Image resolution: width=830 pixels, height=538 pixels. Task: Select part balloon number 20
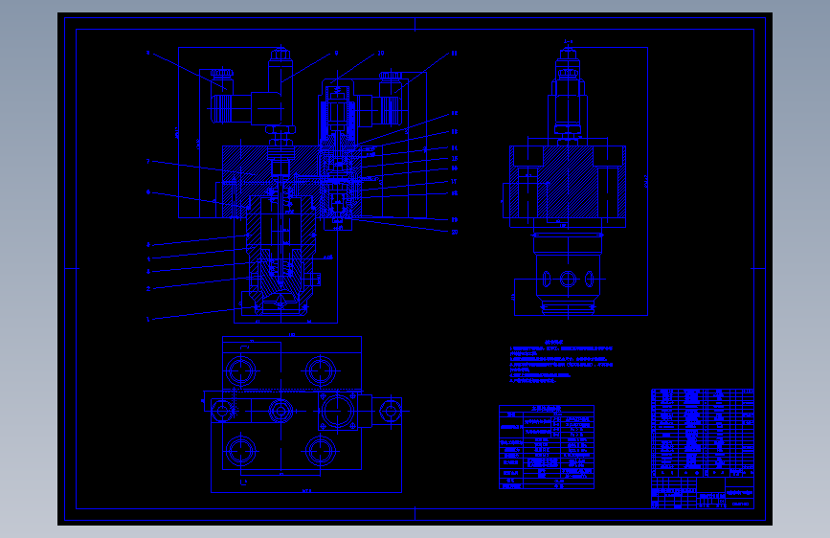click(455, 232)
